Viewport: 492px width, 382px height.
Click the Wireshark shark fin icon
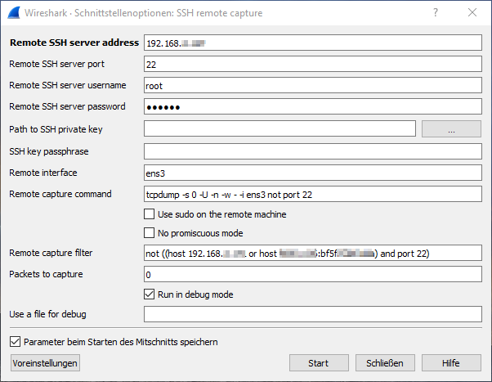click(x=14, y=13)
